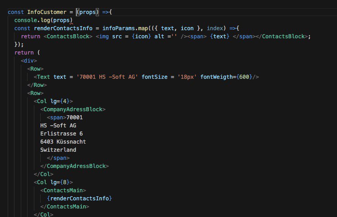Click the closing </Row> tag
Viewport: 337px width, 217px height.
37,85
